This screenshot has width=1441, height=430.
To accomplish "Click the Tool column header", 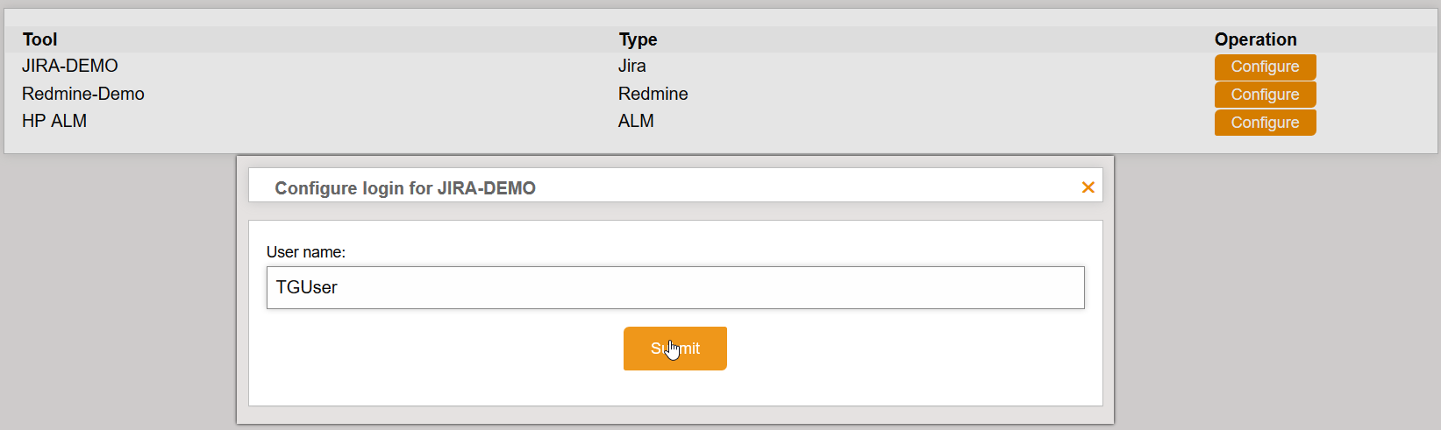I will 39,39.
